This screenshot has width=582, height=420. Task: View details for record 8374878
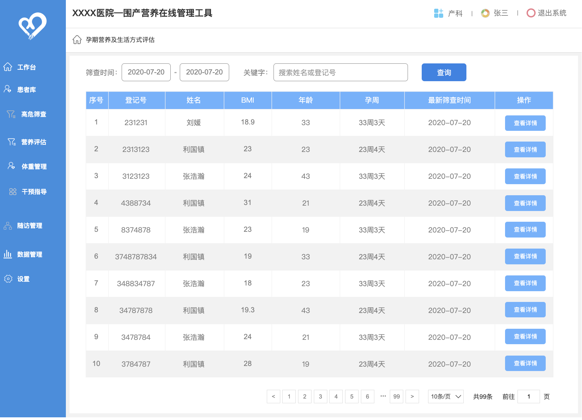click(x=525, y=229)
